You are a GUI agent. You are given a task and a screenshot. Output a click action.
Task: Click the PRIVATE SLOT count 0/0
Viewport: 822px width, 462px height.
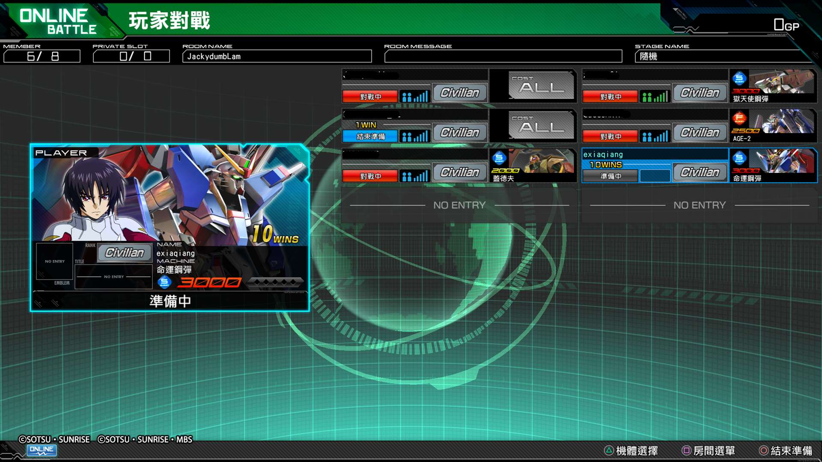tap(131, 56)
